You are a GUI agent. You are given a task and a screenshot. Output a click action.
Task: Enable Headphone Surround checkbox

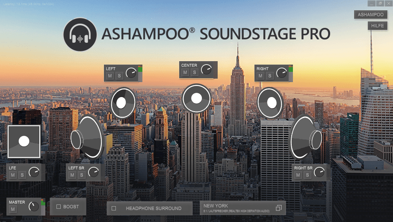coord(114,208)
